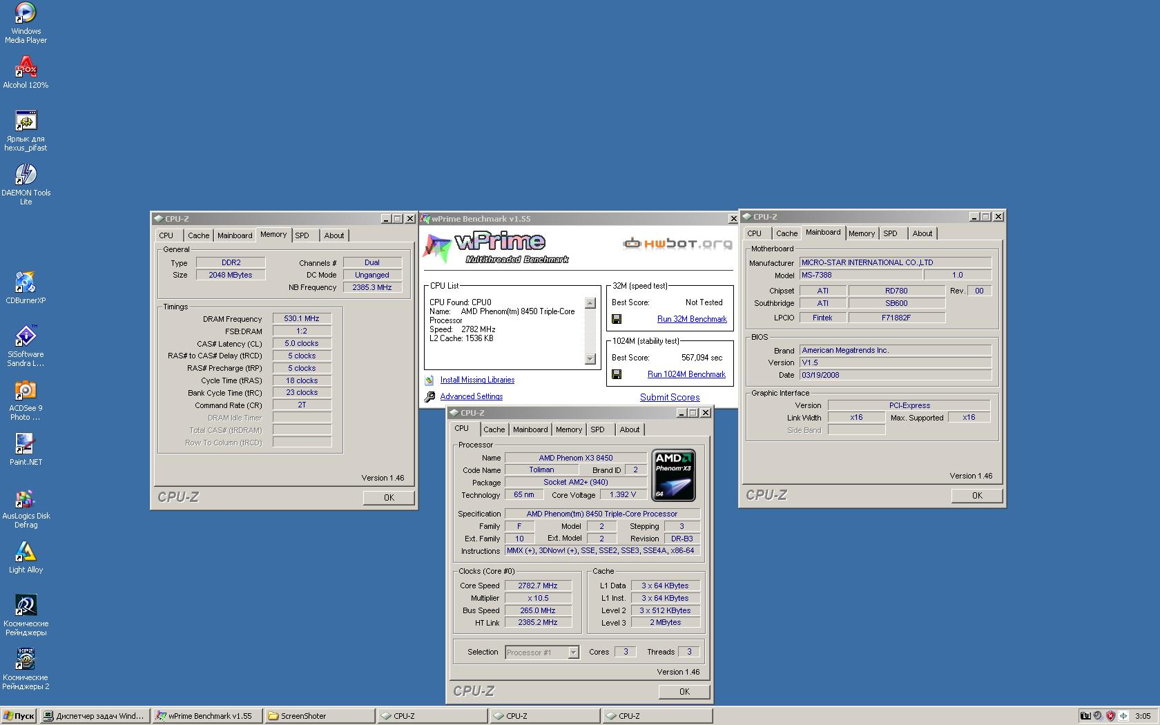Switch to wPrime Benchmark taskbar item
Image resolution: width=1160 pixels, height=725 pixels.
[206, 716]
